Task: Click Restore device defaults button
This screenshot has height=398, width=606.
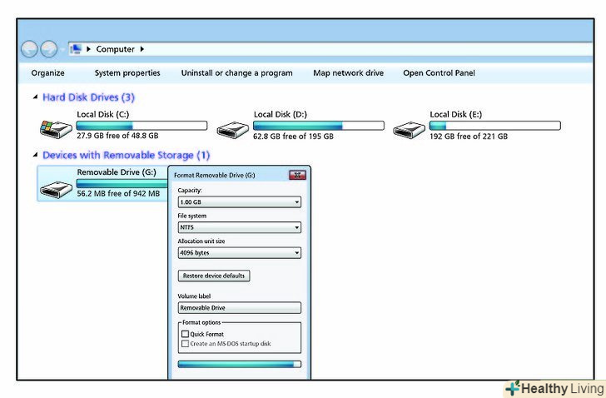Action: click(x=214, y=276)
